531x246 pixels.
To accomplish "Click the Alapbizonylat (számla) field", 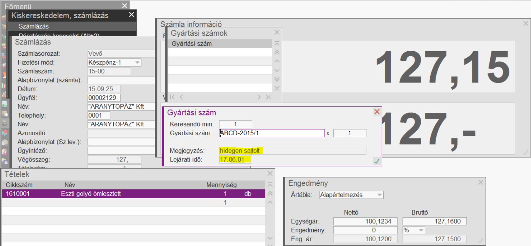I will [x=121, y=80].
